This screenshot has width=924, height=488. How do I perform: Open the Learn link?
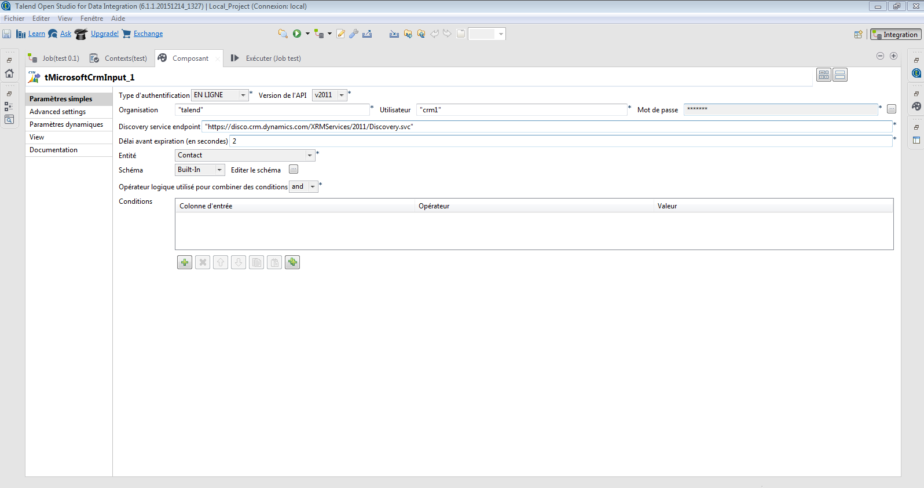point(36,34)
